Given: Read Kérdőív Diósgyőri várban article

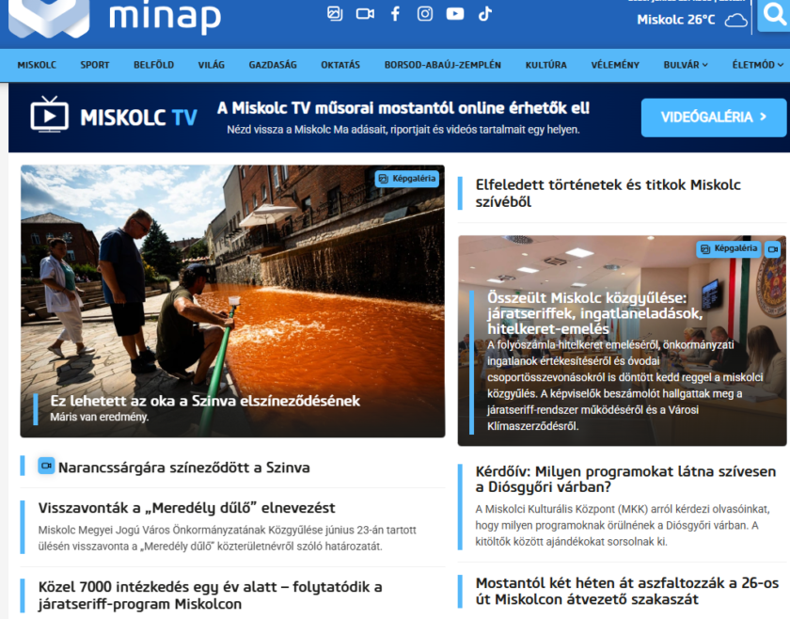Looking at the screenshot, I should [625, 479].
